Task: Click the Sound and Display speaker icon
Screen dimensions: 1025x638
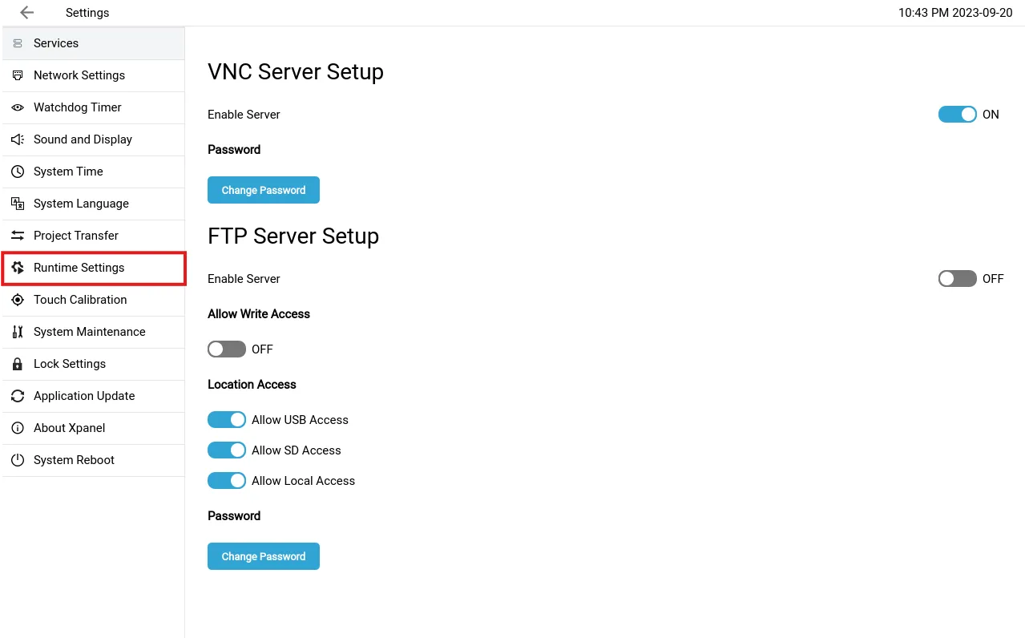Action: click(x=18, y=139)
